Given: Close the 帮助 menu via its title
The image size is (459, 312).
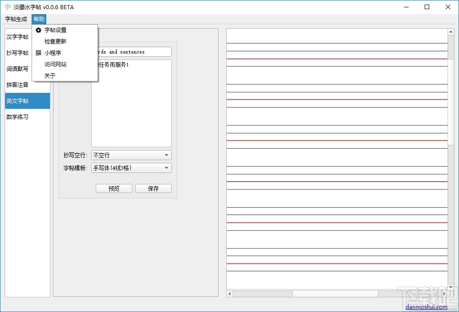Looking at the screenshot, I should point(39,19).
